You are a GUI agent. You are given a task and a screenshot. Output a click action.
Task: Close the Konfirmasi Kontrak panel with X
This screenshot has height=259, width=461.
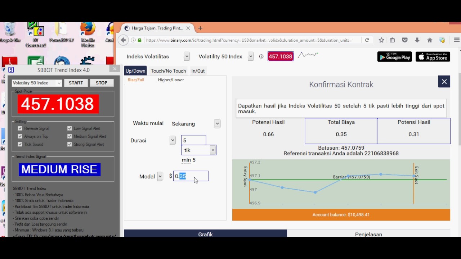pos(444,82)
